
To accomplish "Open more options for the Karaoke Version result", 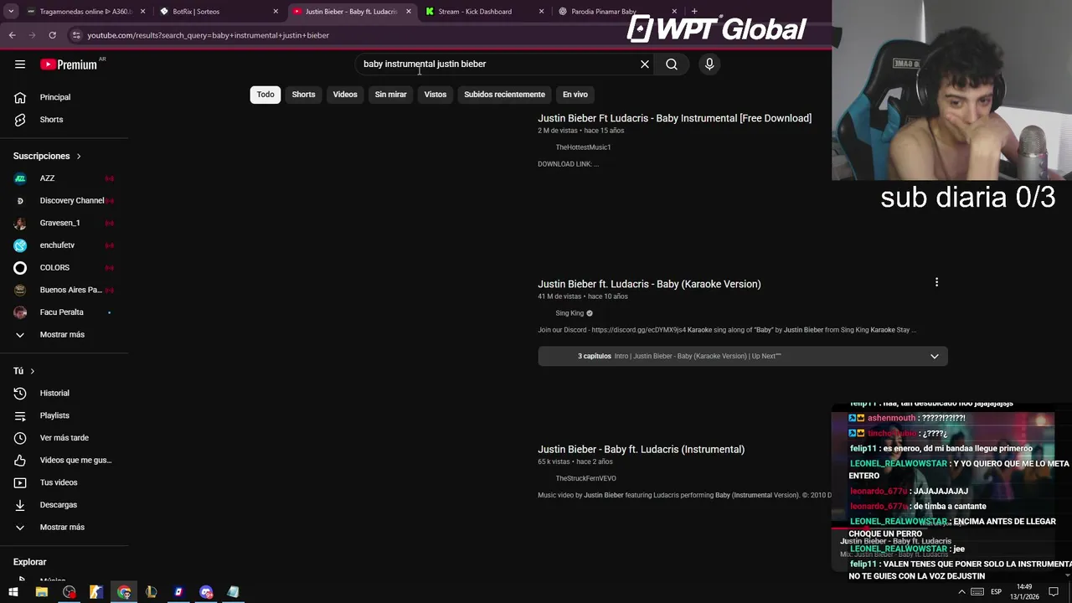I will coord(936,283).
